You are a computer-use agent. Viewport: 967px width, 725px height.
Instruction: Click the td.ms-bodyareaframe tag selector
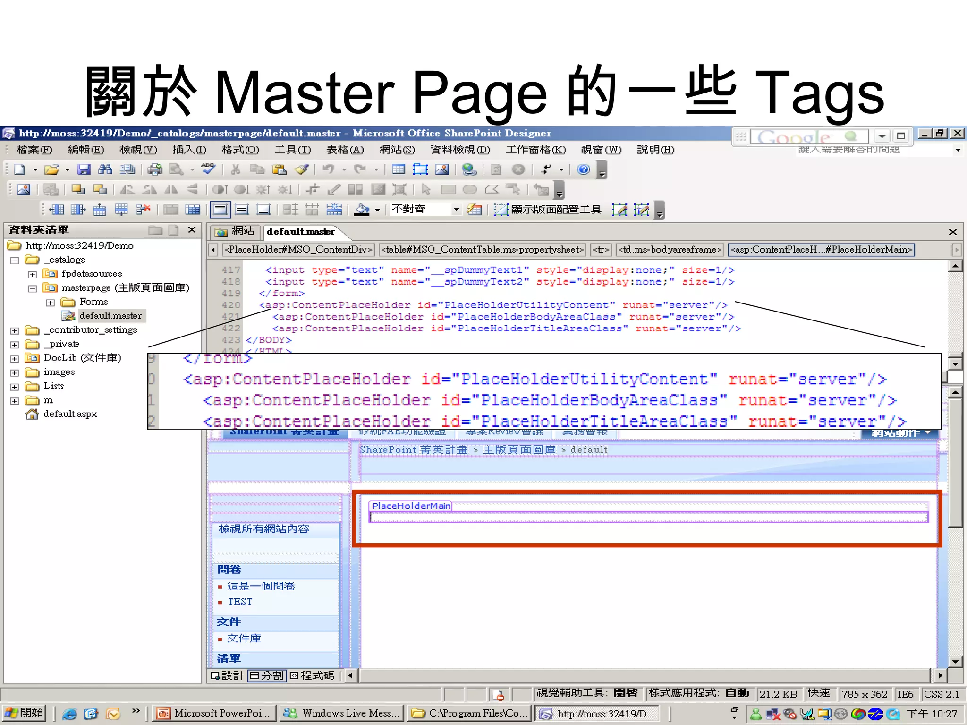(x=670, y=249)
